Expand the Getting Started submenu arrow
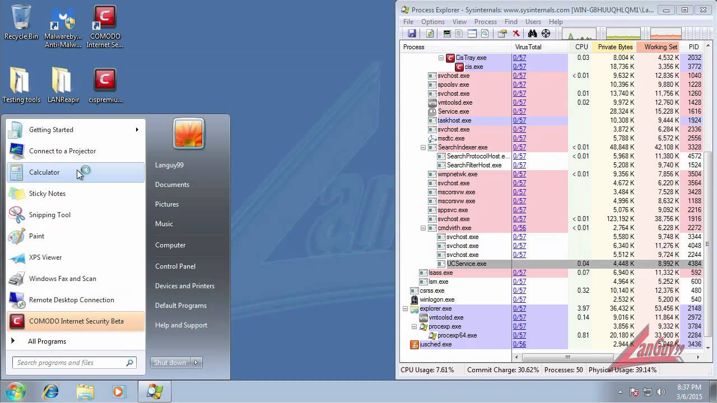717x403 pixels. tap(137, 130)
